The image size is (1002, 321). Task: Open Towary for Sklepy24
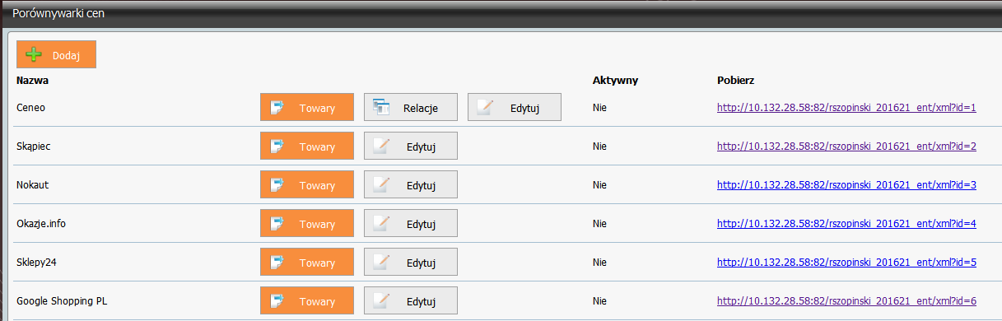tap(307, 263)
